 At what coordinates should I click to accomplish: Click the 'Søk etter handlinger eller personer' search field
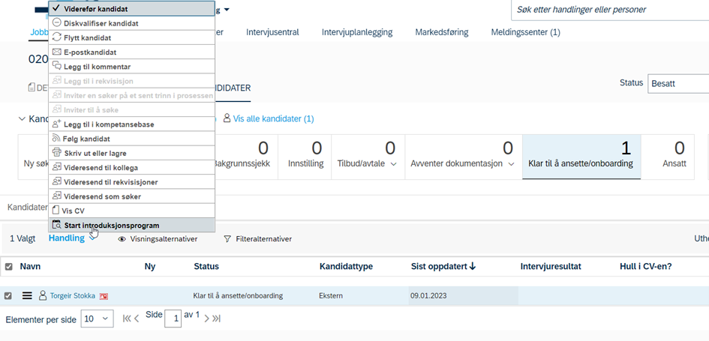pyautogui.click(x=610, y=10)
